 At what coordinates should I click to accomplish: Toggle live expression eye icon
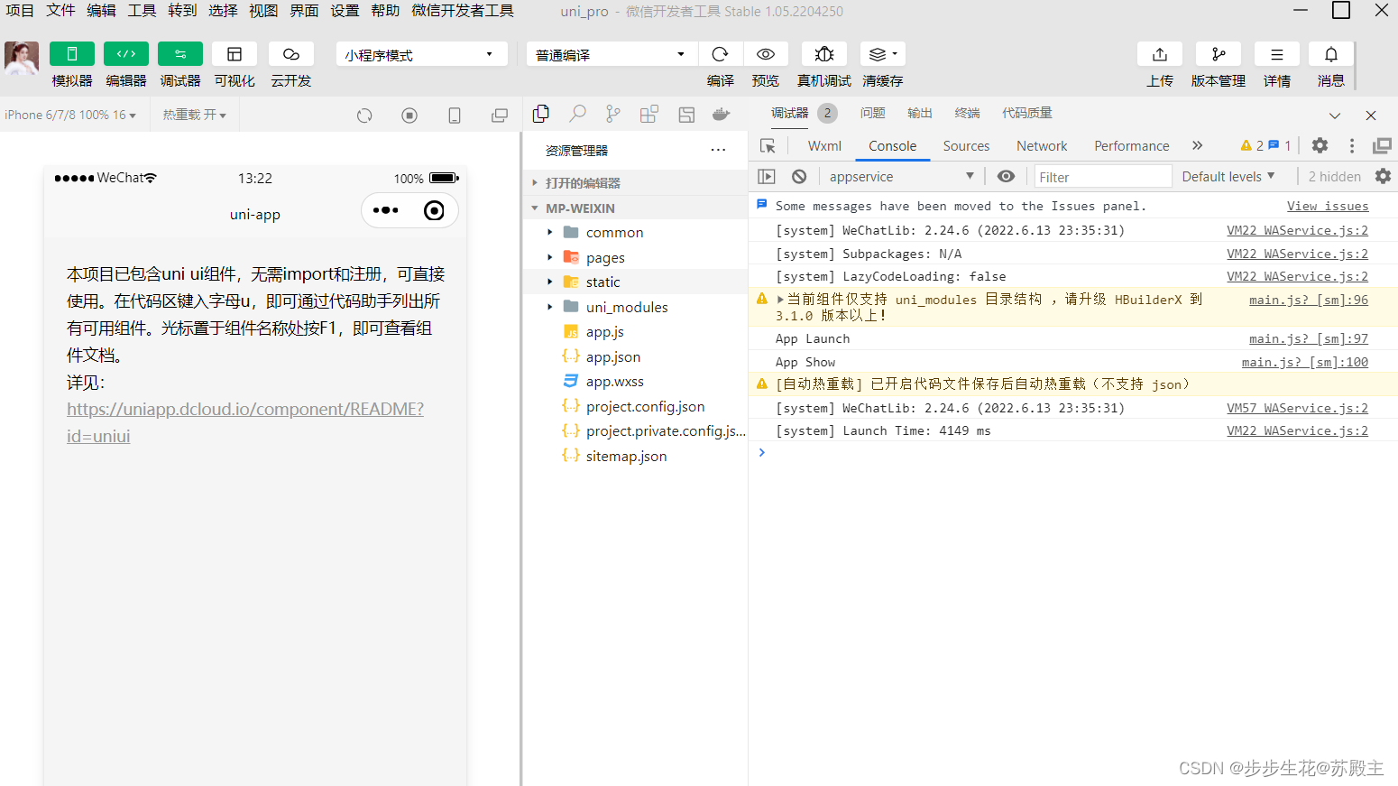[x=1006, y=176]
